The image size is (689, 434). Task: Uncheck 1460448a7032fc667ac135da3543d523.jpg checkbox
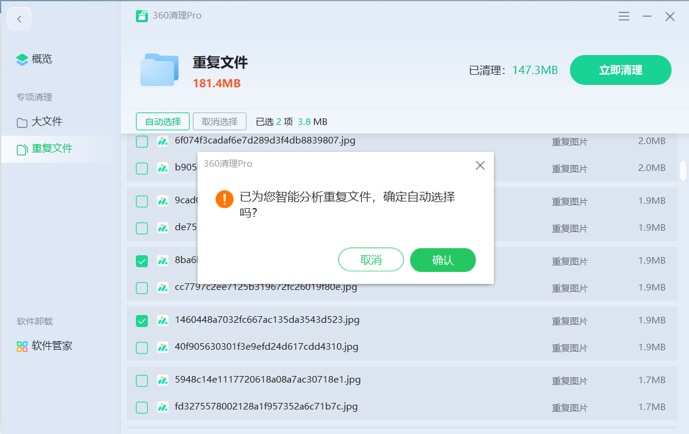tap(142, 321)
